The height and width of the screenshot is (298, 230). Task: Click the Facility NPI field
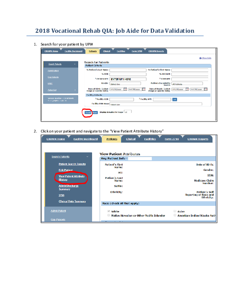(x=162, y=99)
